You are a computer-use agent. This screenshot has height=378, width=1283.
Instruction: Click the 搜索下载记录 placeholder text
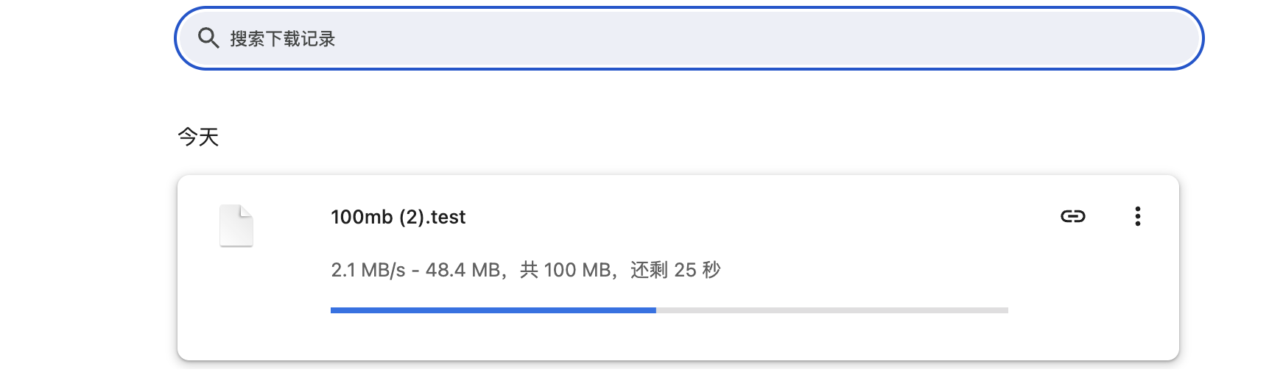[x=283, y=39]
